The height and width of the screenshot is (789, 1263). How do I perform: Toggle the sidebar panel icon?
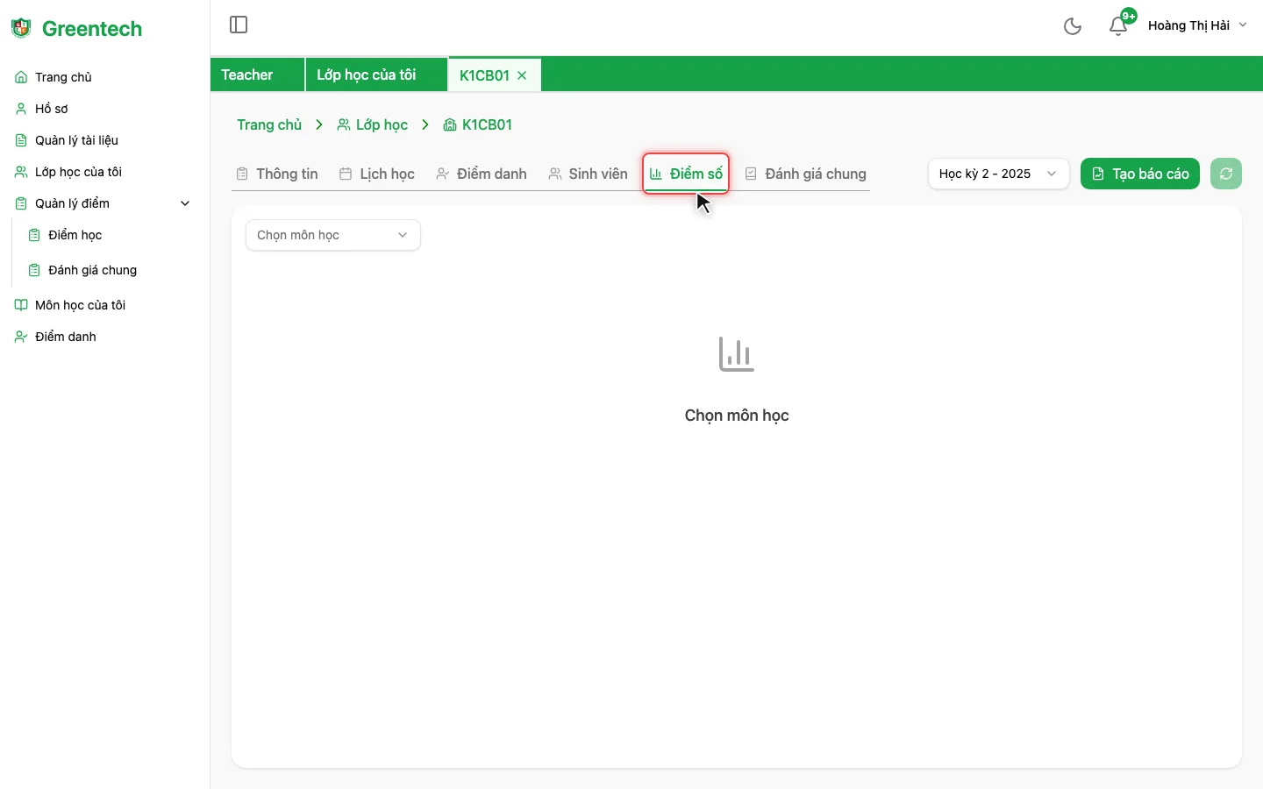(239, 25)
